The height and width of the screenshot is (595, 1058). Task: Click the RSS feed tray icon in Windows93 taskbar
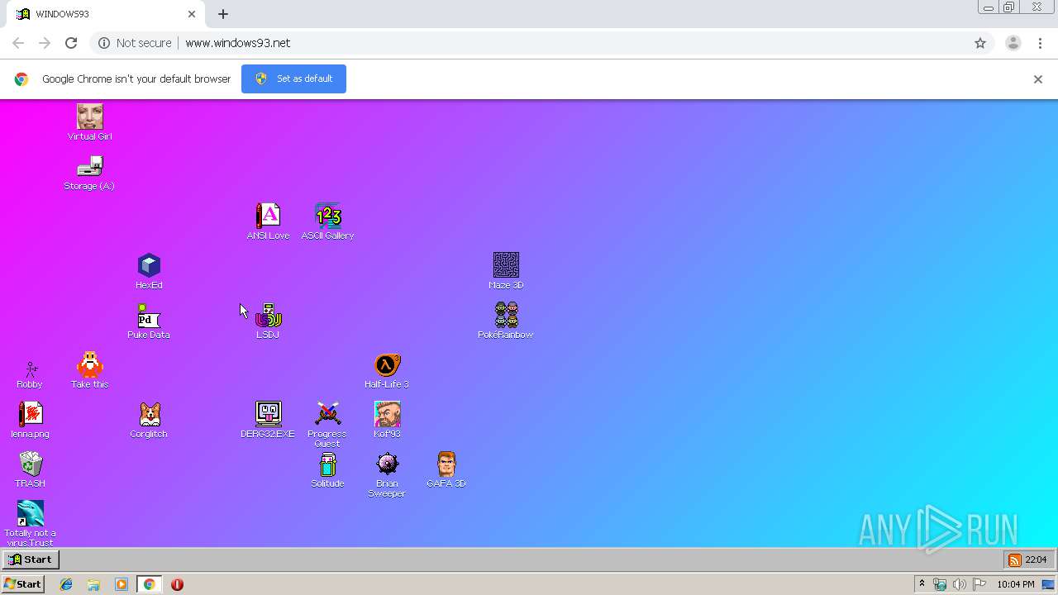[1014, 560]
